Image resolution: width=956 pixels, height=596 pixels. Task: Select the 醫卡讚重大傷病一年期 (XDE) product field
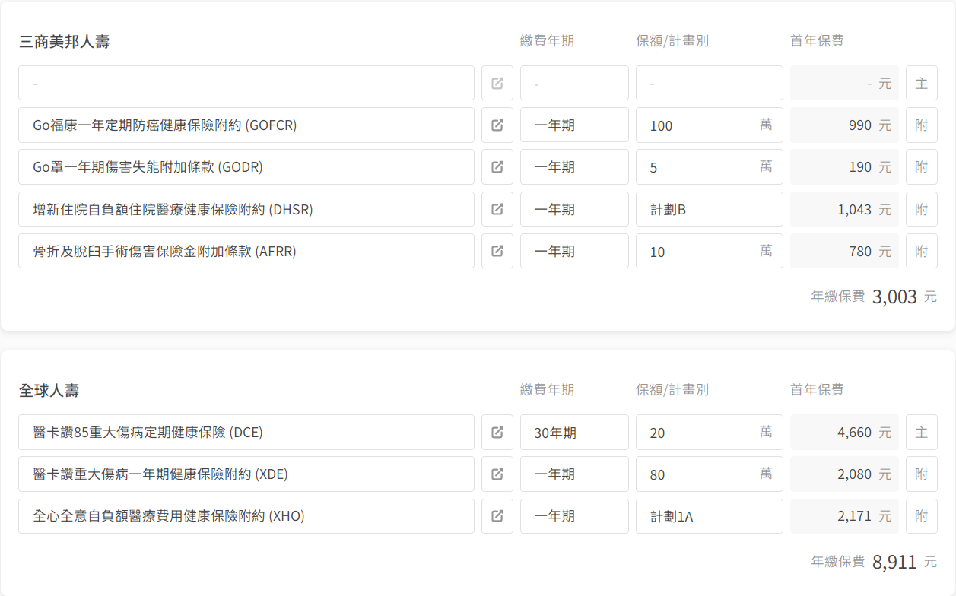click(246, 474)
